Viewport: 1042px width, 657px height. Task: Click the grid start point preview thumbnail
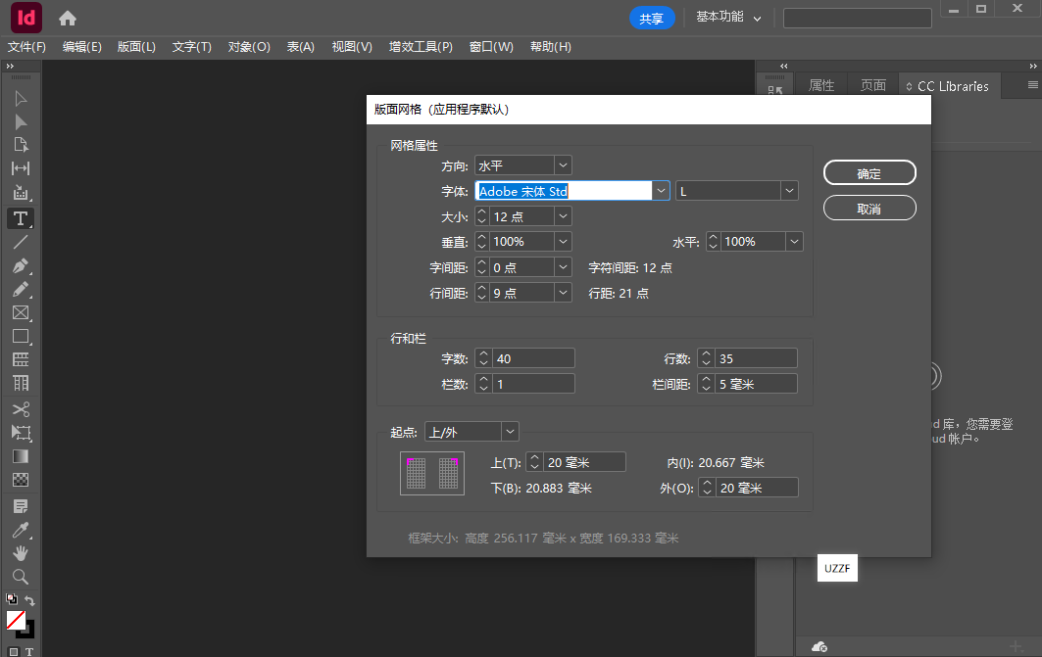coord(432,473)
